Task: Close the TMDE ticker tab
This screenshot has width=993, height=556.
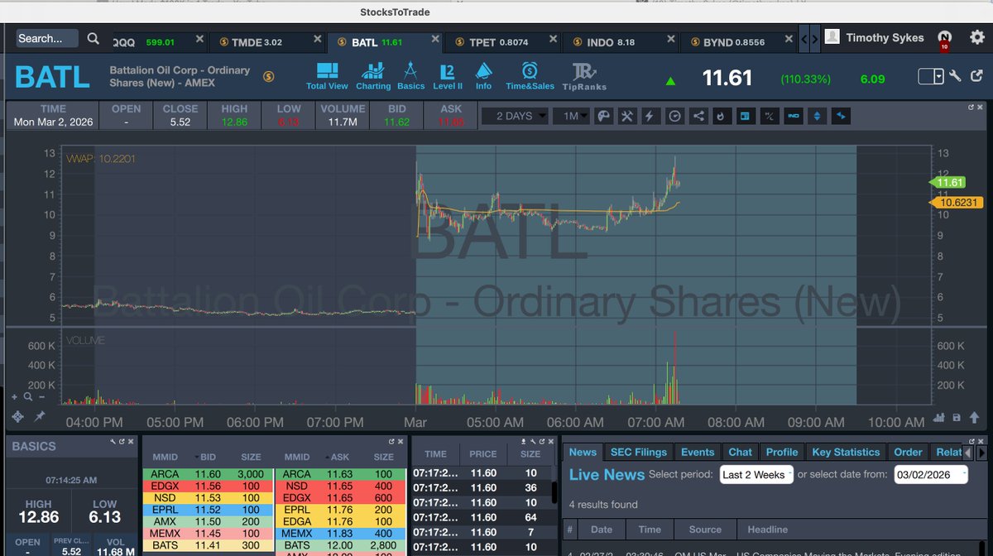Action: [317, 39]
